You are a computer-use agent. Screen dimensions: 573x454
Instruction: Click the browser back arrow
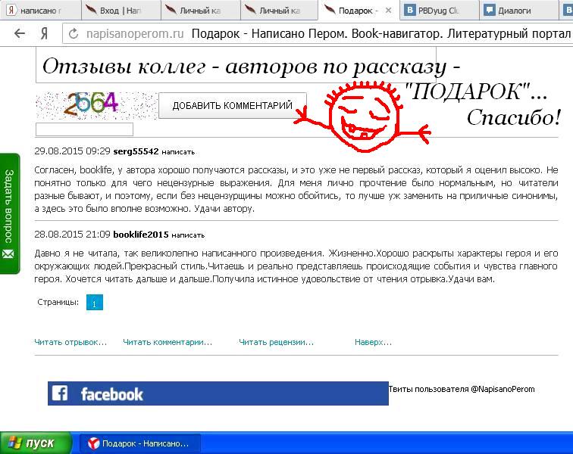point(20,34)
